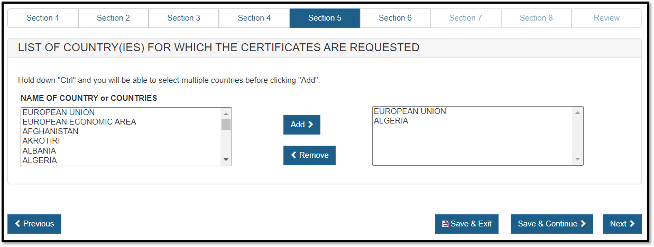Go to Previous page
The width and height of the screenshot is (654, 247).
[34, 224]
